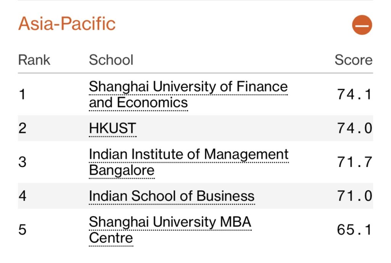Select the 74.1 score value

354,94
